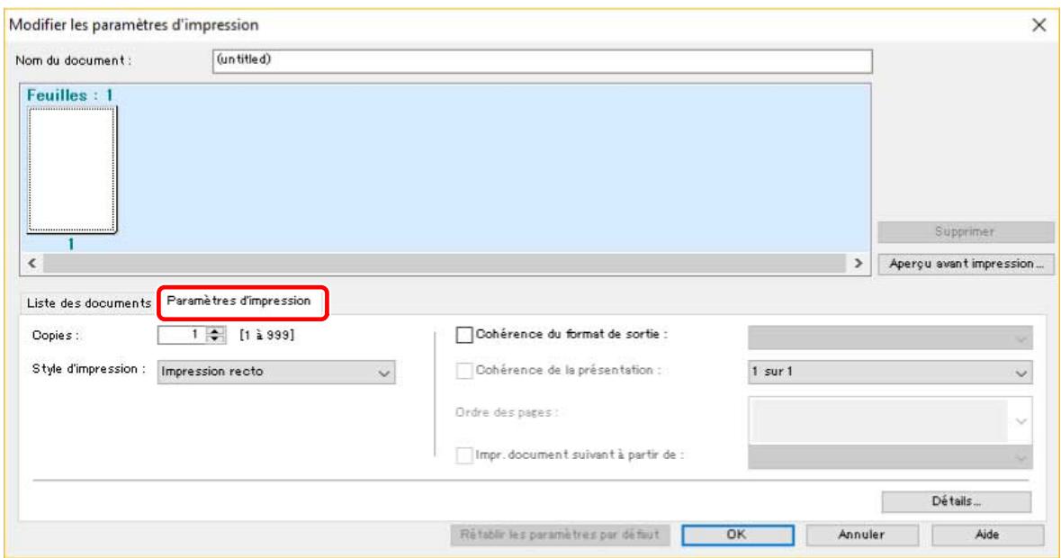Viewport: 1061px width, 558px height.
Task: Open the Cohérence du format de sortie dropdown
Action: tap(890, 337)
